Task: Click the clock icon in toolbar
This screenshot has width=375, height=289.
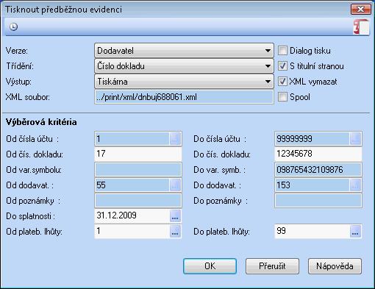Action: tap(14, 26)
